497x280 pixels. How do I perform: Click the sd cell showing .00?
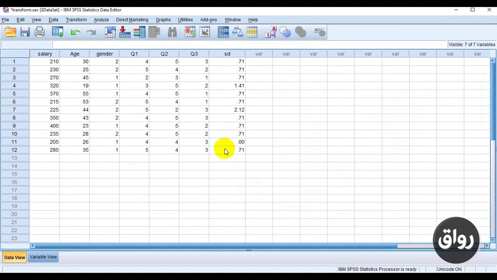point(227,142)
